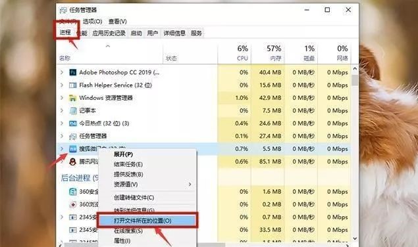Expand the 今日热点 (32 位) process group
Screen dimensions: 418x247
click(62, 123)
